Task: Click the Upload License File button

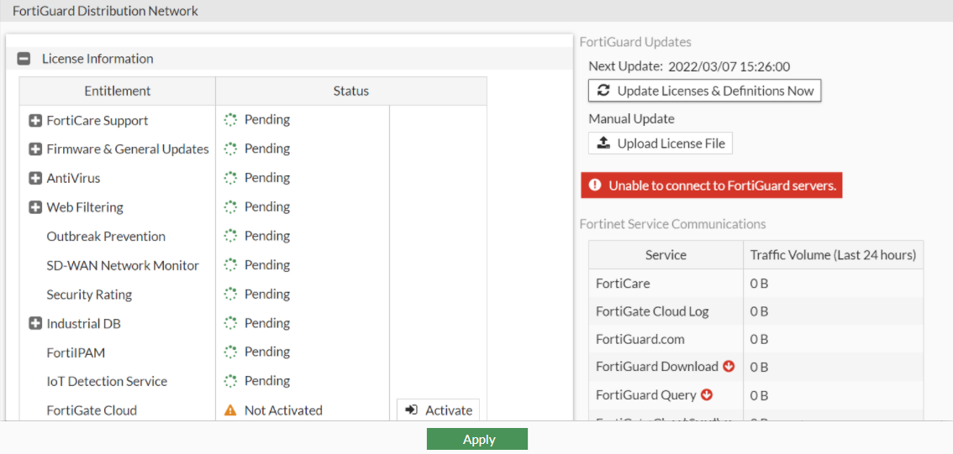Action: tap(660, 144)
